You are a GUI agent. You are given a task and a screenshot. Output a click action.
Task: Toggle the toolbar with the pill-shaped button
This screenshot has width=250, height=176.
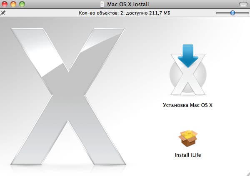pyautogui.click(x=243, y=4)
